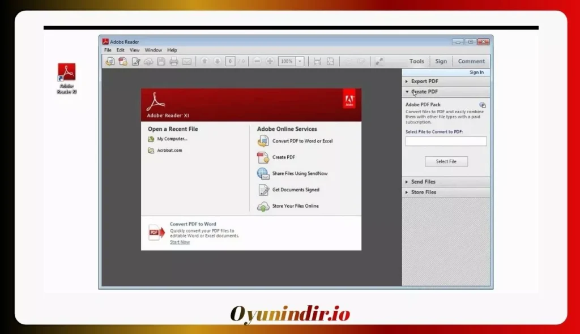Open the View menu

[135, 50]
